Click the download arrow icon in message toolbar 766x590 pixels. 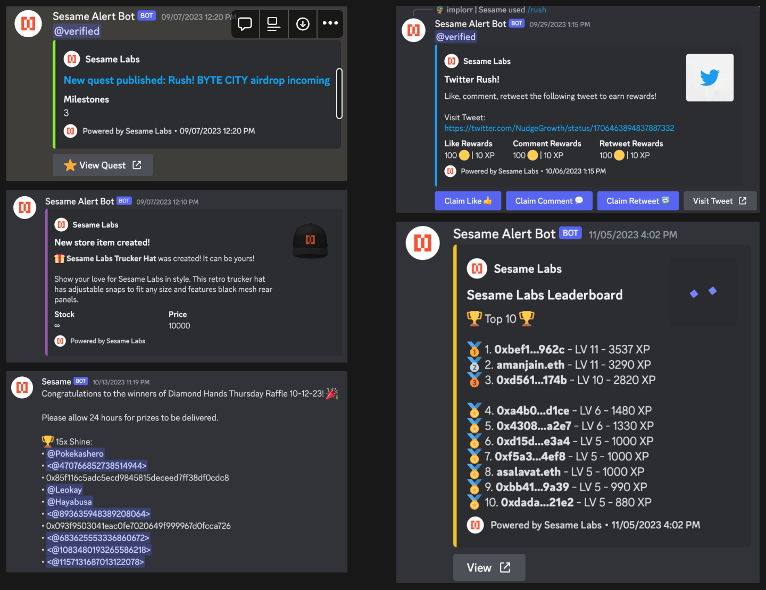303,23
